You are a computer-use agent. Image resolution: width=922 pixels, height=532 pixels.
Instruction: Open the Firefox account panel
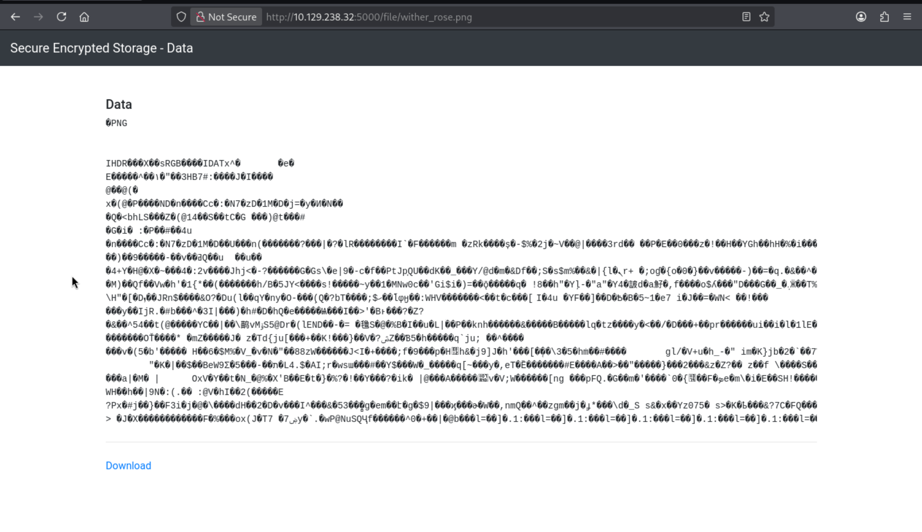pos(861,17)
